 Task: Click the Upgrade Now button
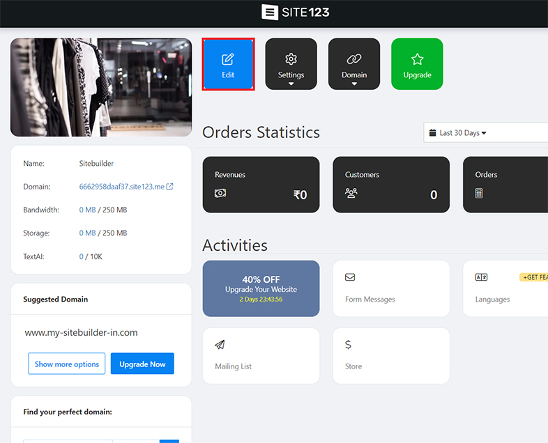point(142,364)
